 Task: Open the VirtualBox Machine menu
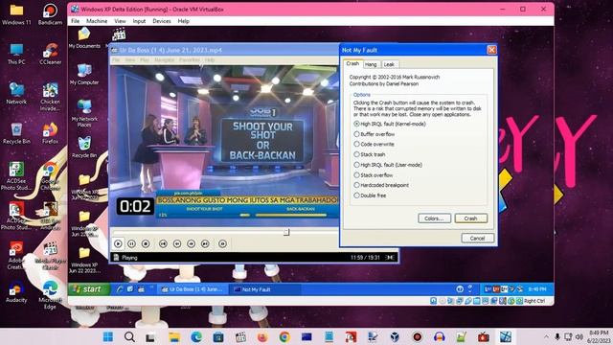click(97, 21)
